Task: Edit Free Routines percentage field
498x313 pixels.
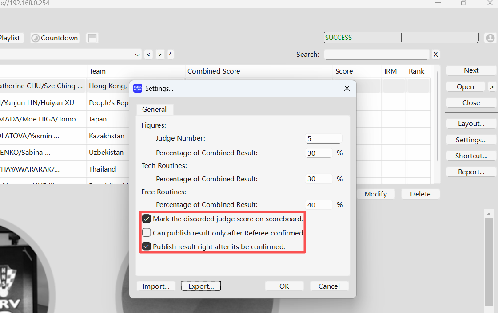Action: [x=319, y=205]
